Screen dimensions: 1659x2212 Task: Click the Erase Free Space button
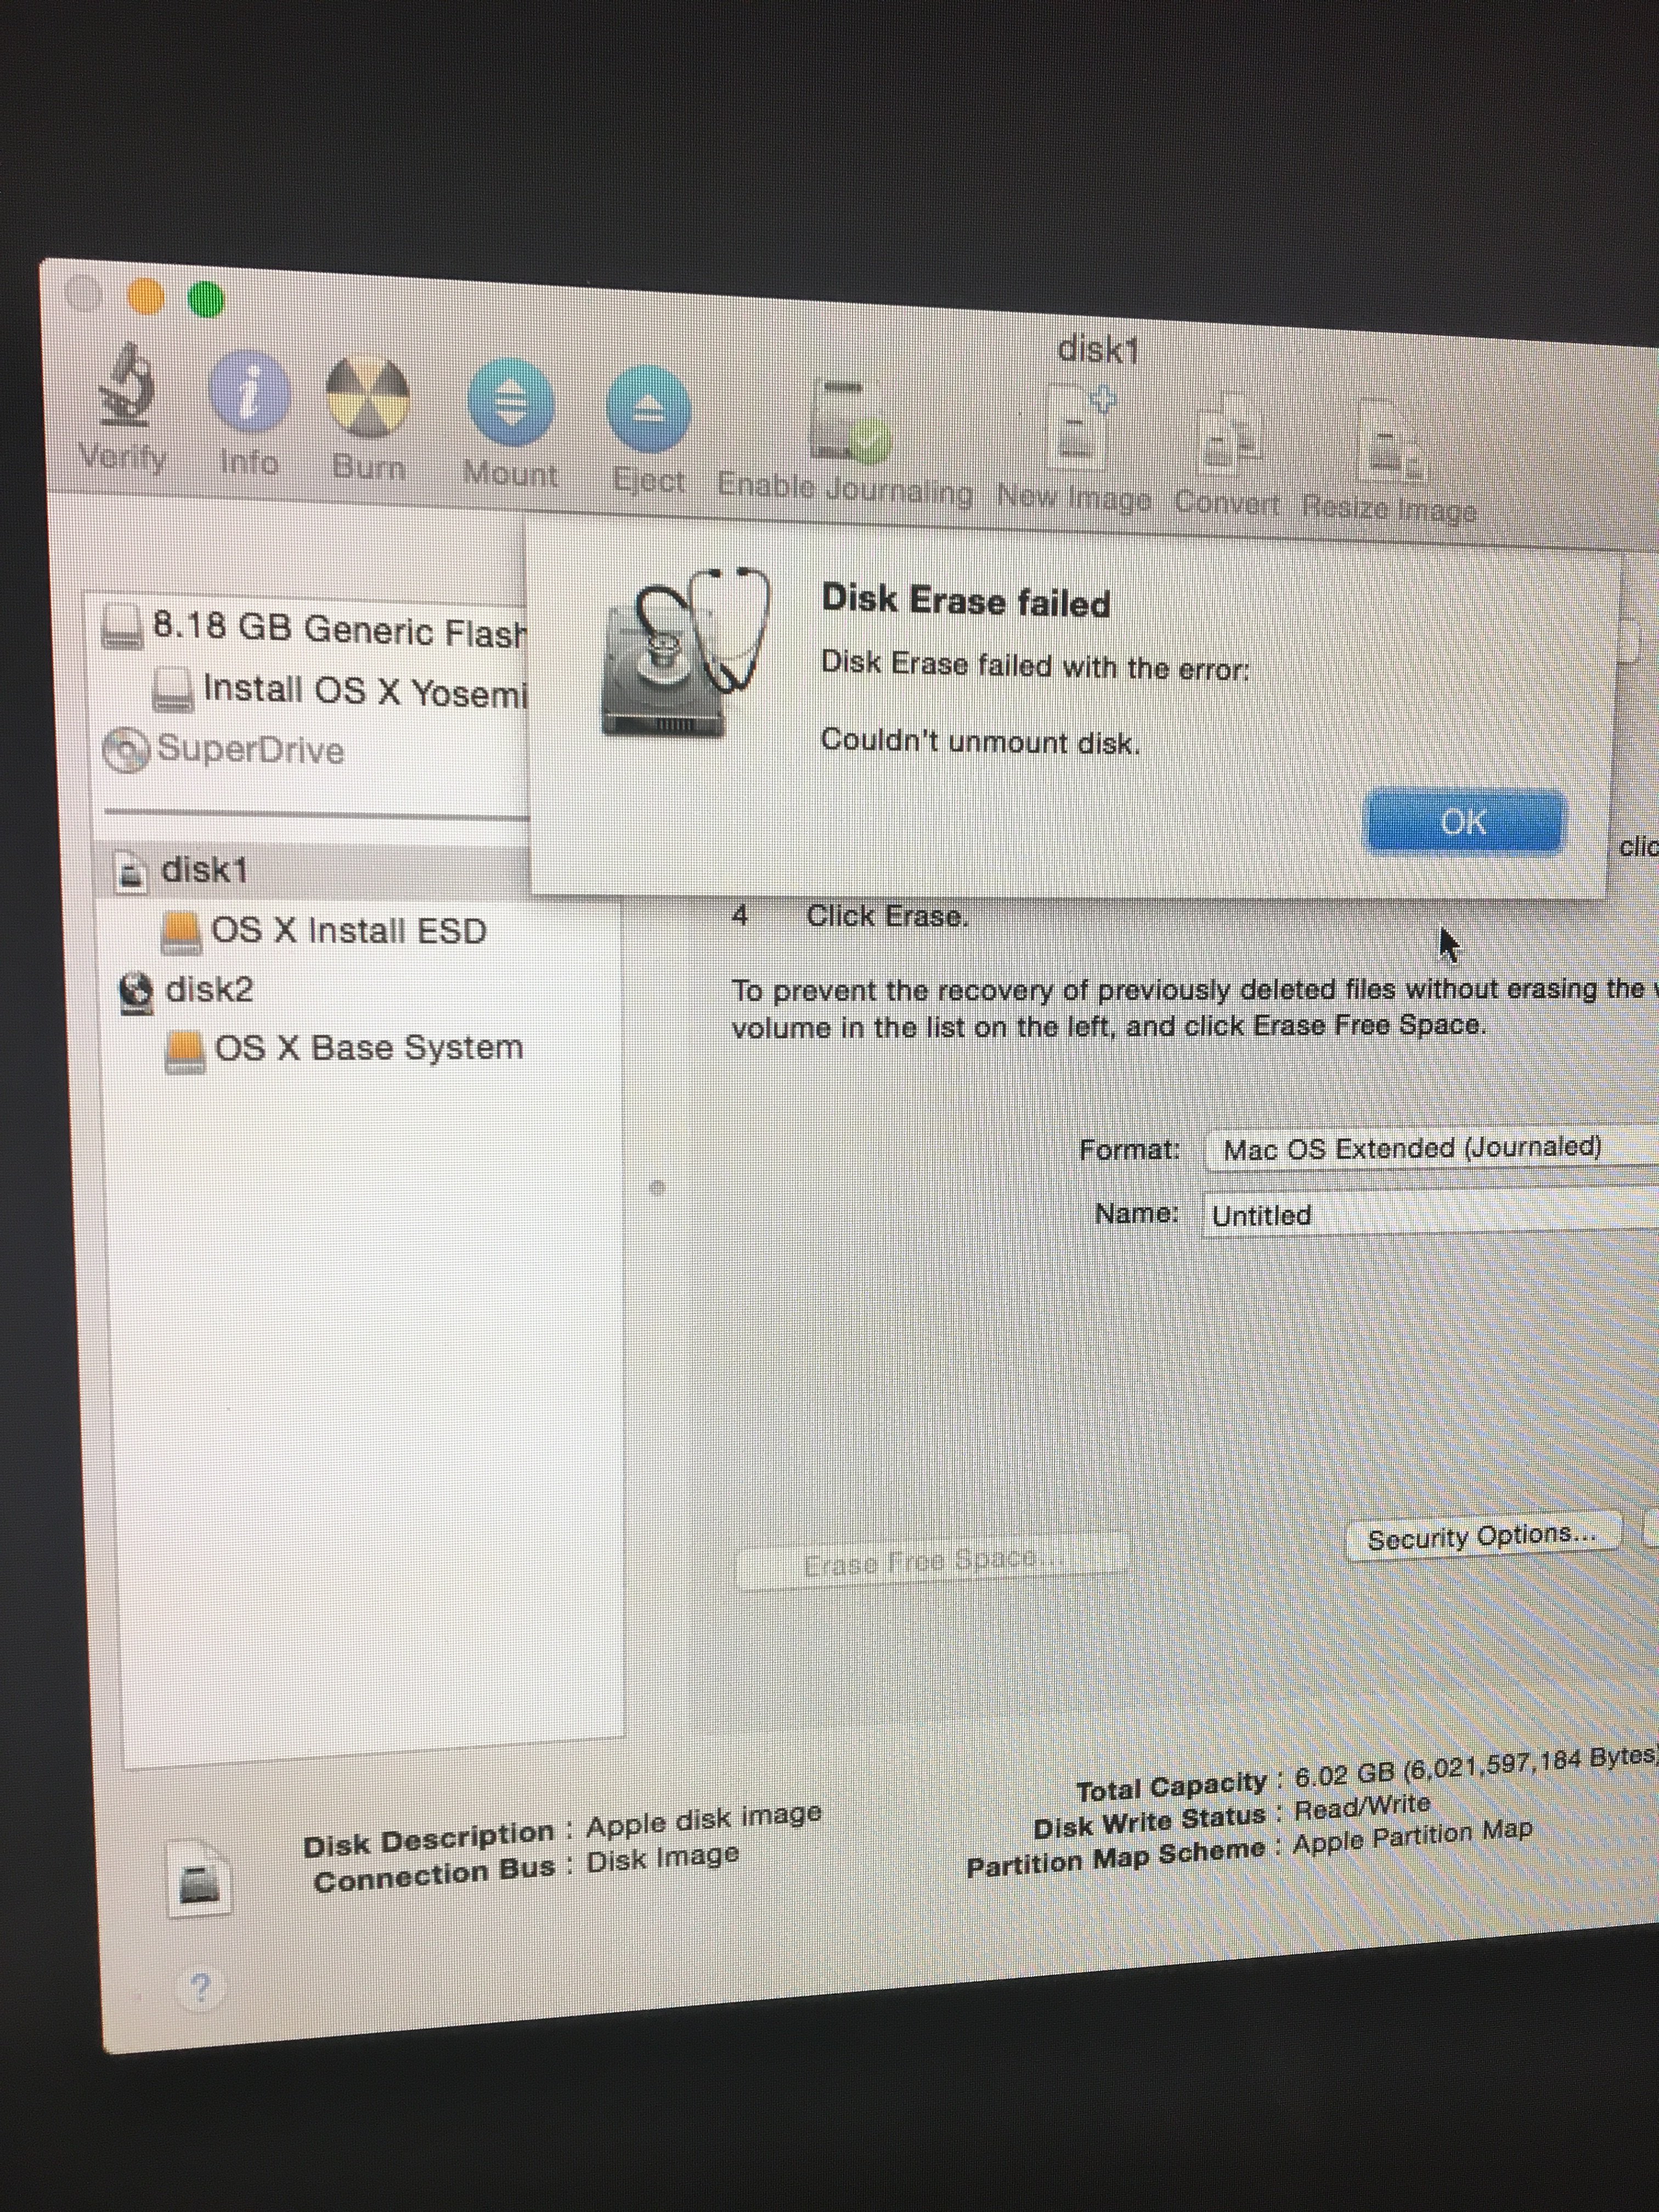[x=932, y=1560]
